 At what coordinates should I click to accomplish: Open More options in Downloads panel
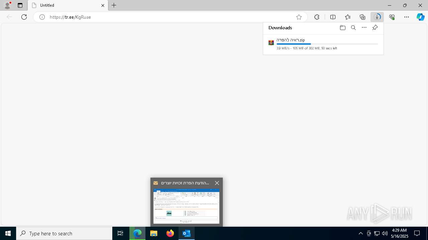(364, 28)
